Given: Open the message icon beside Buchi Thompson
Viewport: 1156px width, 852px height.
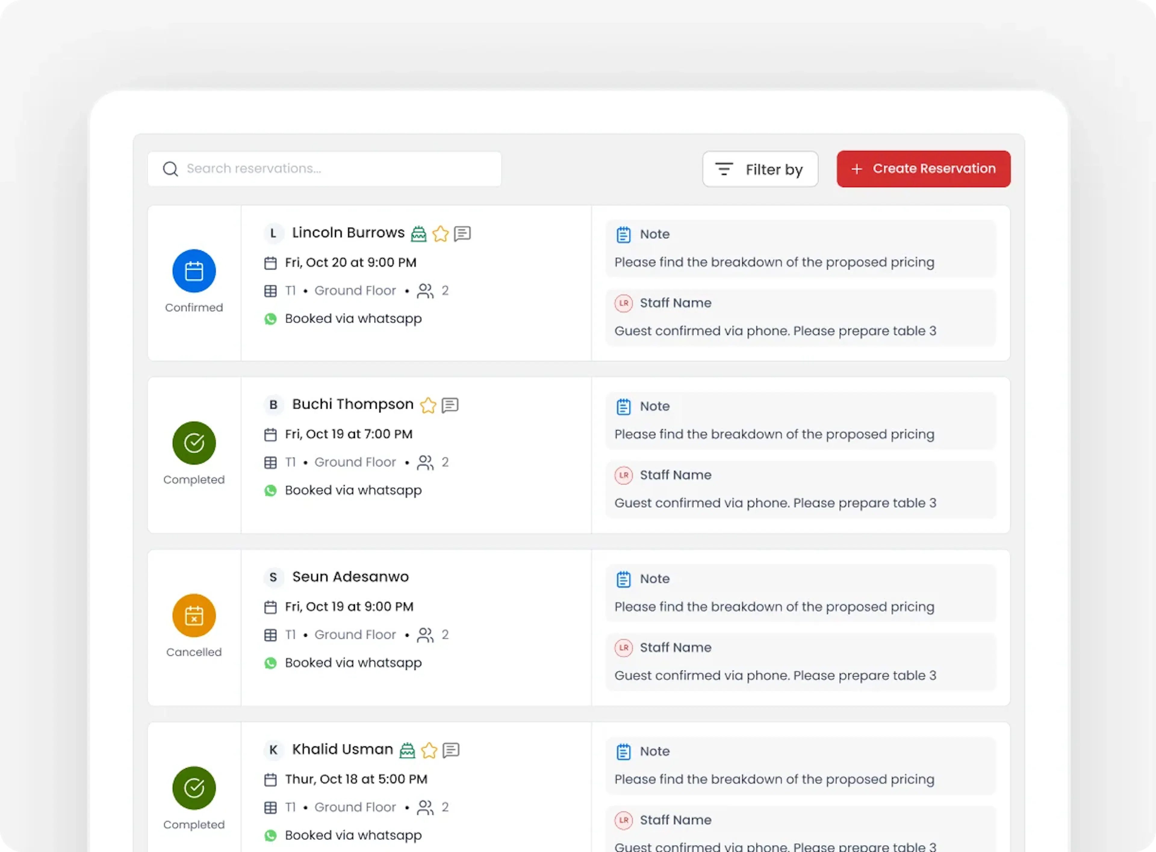Looking at the screenshot, I should (450, 405).
